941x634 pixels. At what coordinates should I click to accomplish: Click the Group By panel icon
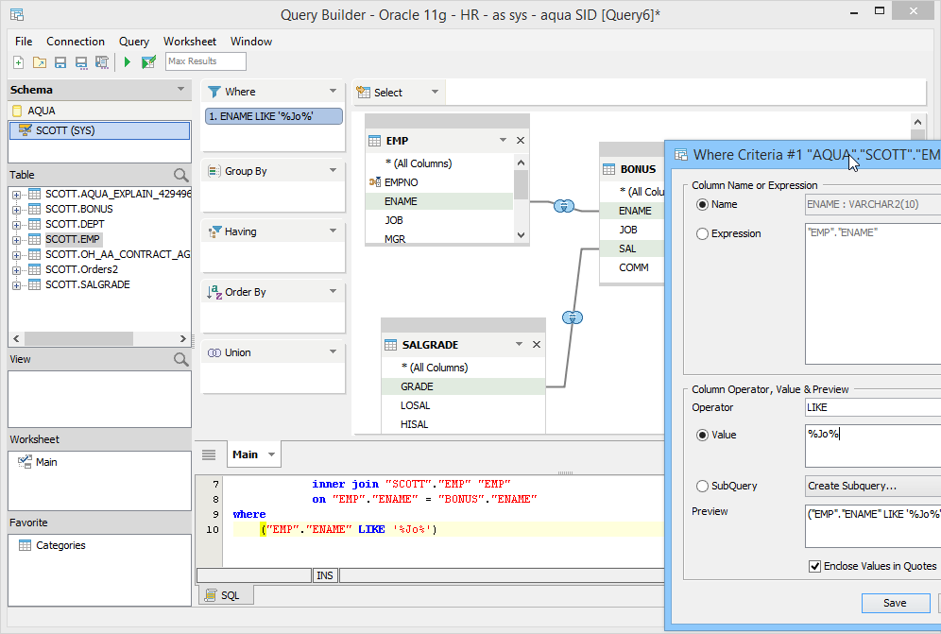tap(214, 171)
